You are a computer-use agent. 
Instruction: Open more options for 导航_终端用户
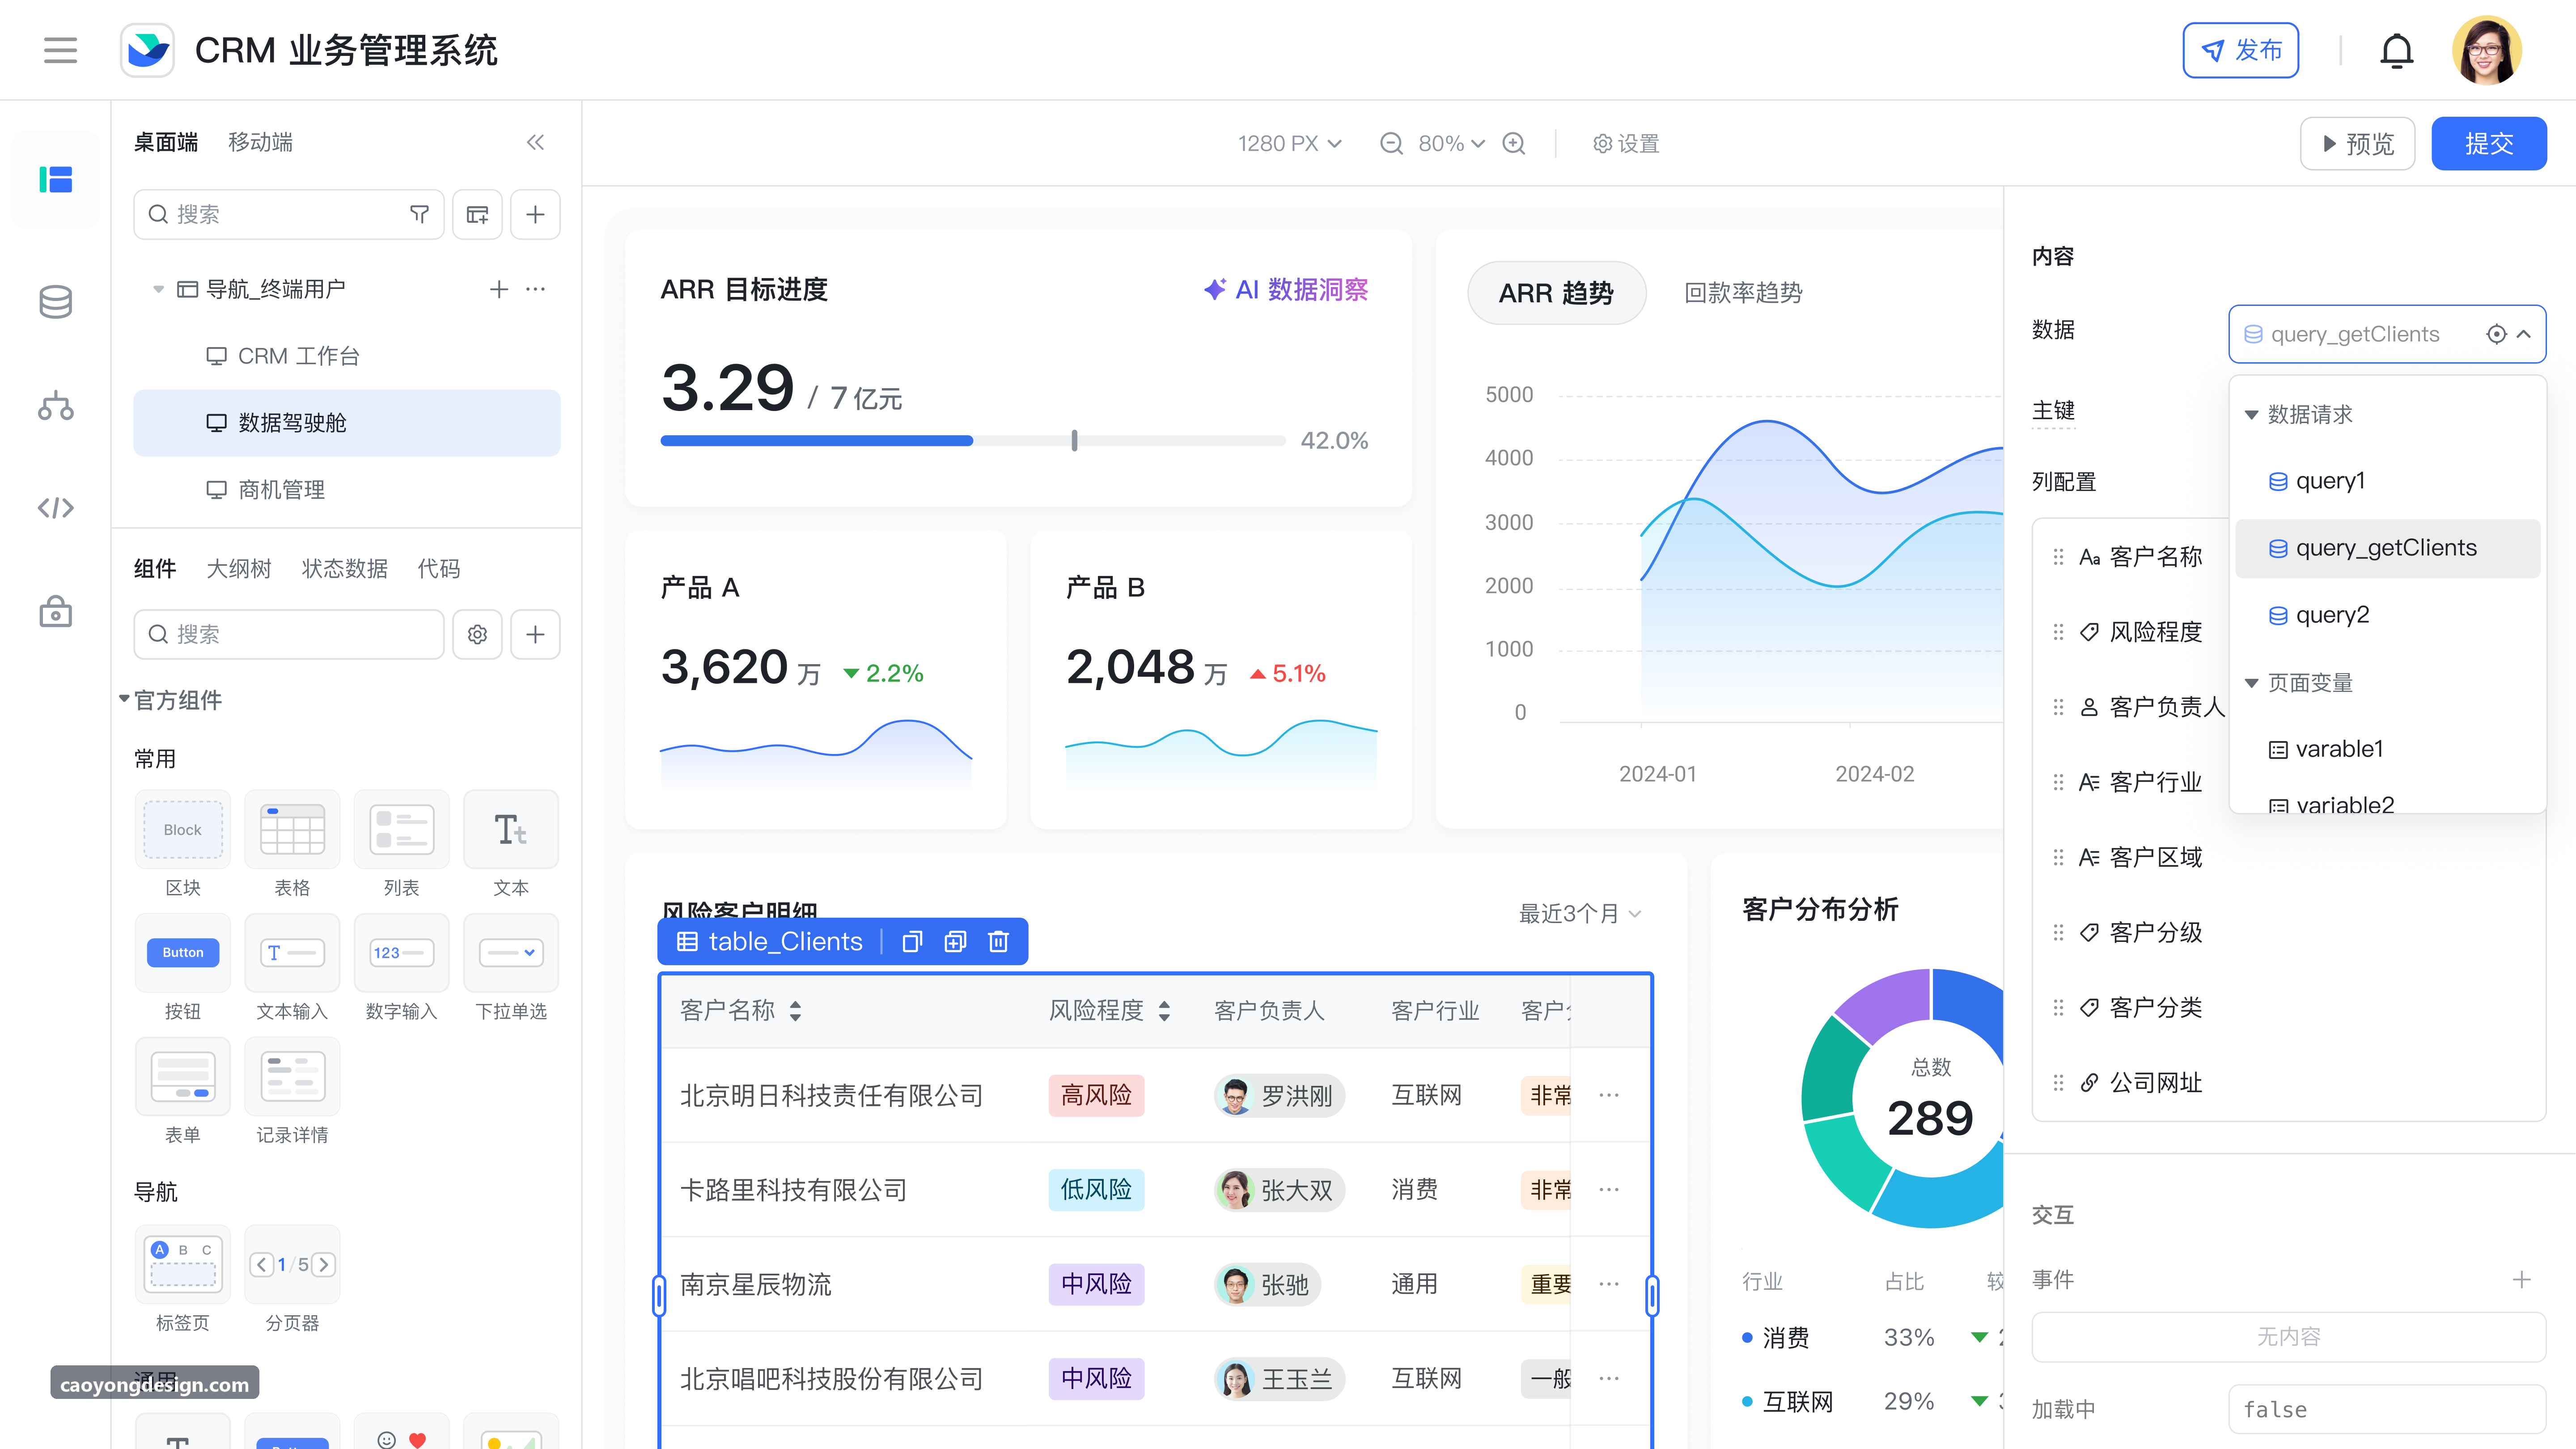[536, 289]
